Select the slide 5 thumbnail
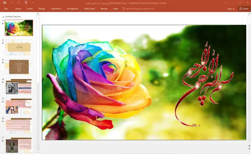The height and width of the screenshot is (154, 251). tap(19, 106)
